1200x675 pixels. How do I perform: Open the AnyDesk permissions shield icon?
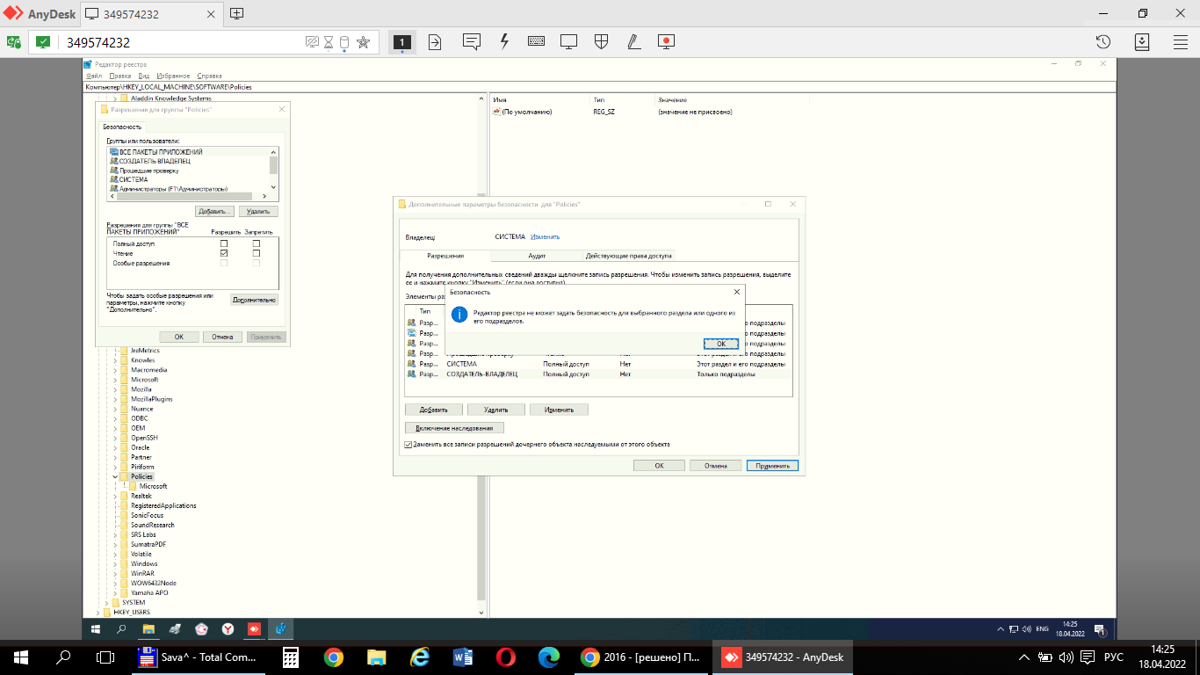click(x=602, y=41)
